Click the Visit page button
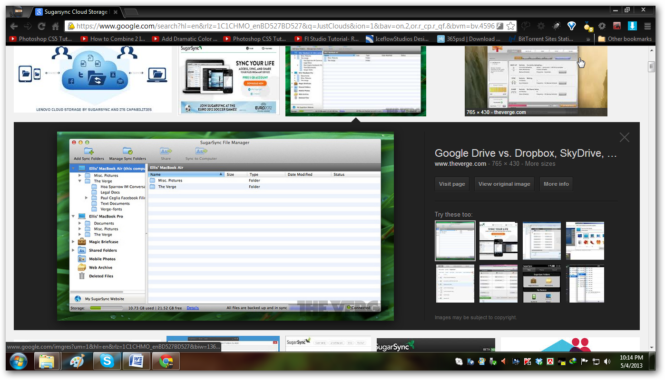 pos(452,184)
